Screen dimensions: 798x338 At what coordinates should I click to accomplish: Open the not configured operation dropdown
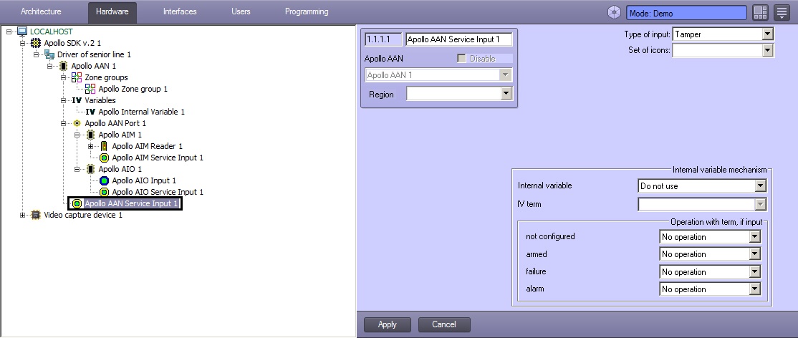click(755, 237)
